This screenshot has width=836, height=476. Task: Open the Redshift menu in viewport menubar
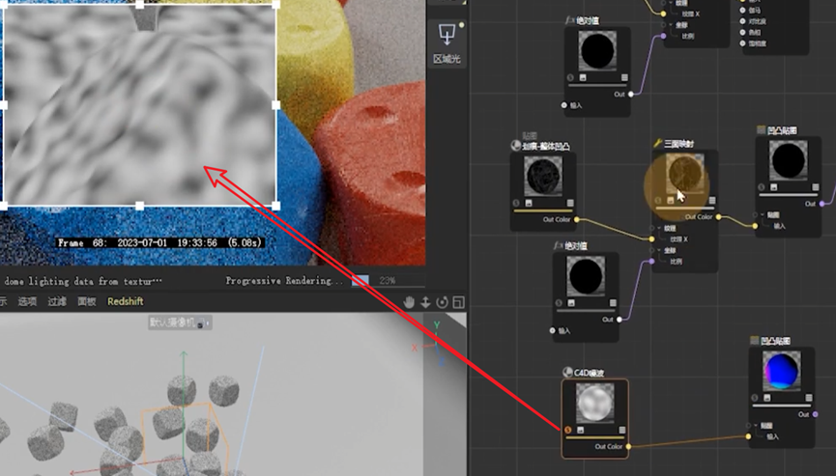coord(125,302)
